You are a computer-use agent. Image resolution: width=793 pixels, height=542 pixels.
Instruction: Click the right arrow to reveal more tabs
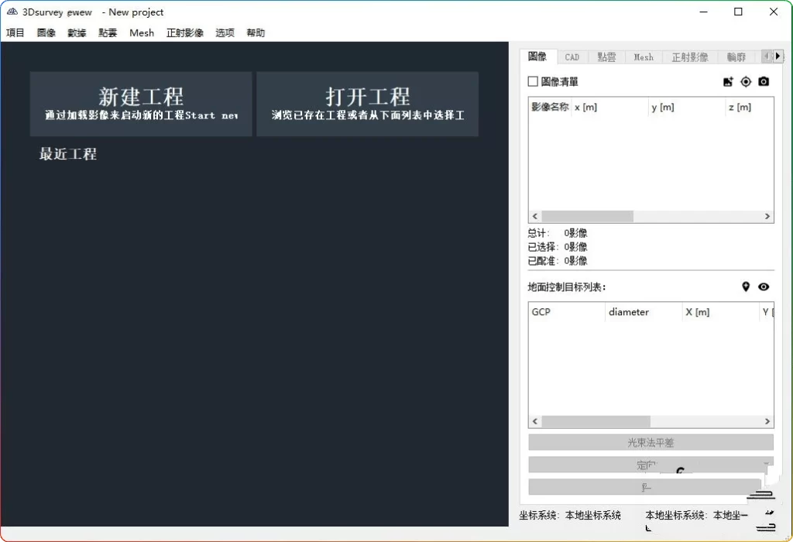coord(778,56)
